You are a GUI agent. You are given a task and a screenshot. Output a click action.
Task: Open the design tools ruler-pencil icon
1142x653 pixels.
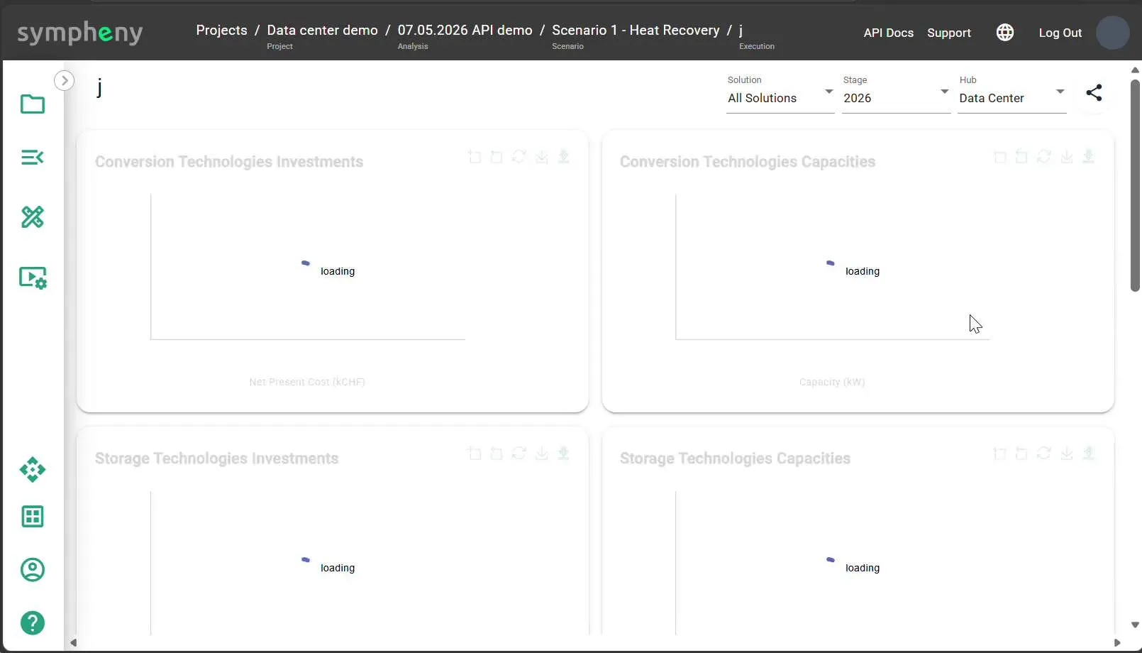point(33,216)
